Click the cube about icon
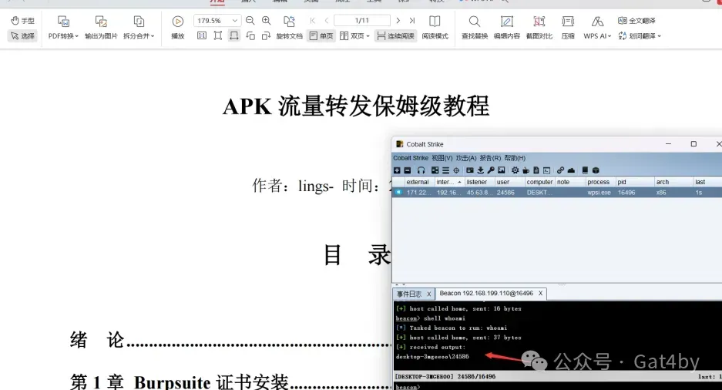Viewport: 722px width, 390px height. (x=596, y=170)
